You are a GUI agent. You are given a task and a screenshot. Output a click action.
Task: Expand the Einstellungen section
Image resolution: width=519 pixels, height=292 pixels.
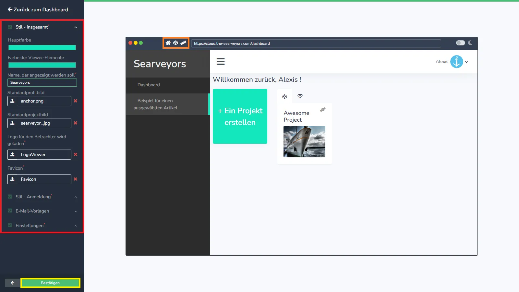click(76, 226)
